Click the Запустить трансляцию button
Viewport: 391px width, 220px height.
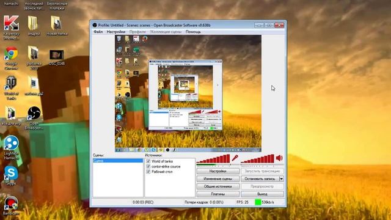click(262, 171)
